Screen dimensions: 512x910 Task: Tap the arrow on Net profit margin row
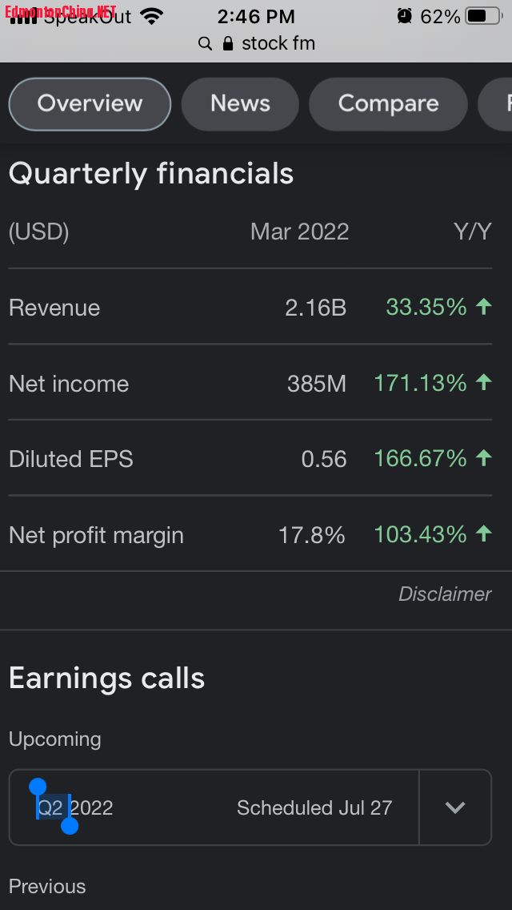tap(483, 534)
